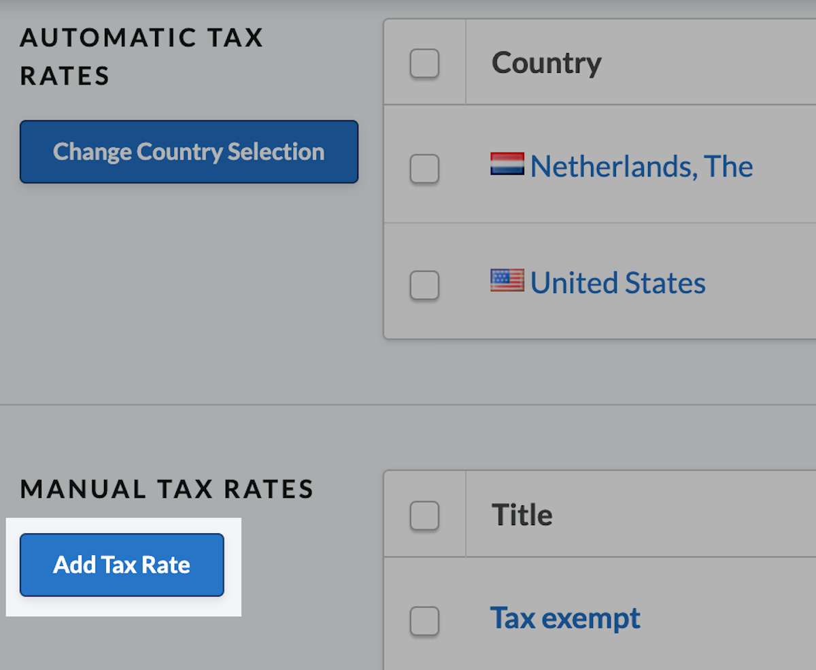
Task: Click Change Country Selection button
Action: click(189, 152)
